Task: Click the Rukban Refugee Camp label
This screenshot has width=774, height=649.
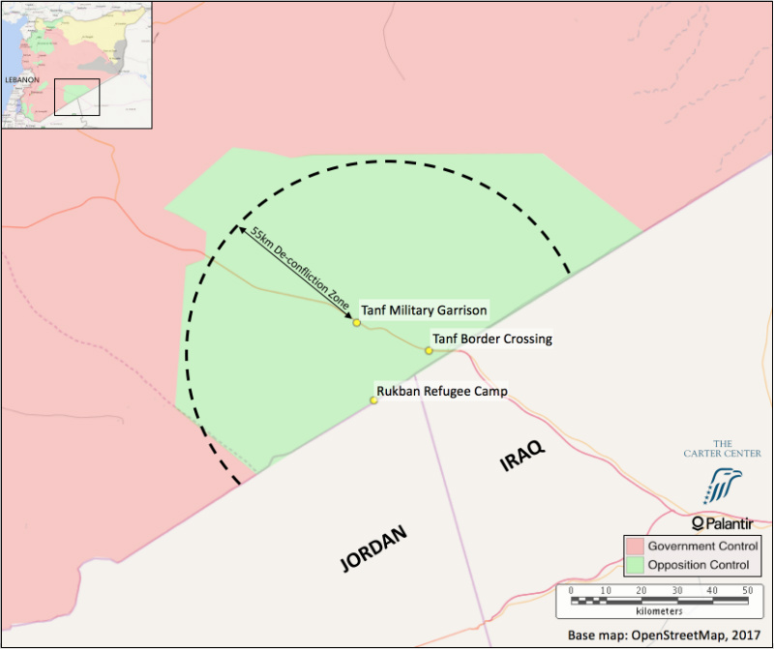Action: 440,391
